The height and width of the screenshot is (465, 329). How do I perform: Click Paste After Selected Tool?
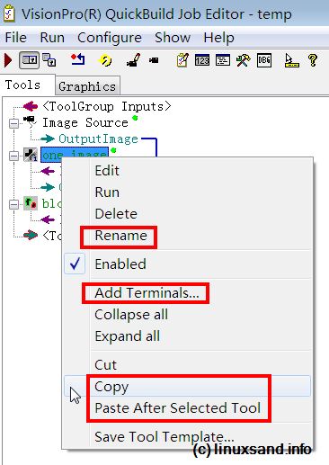coord(177,408)
